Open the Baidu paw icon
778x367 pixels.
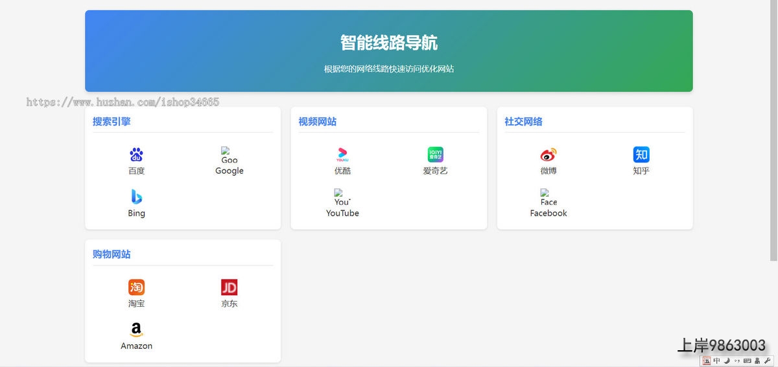pos(136,155)
